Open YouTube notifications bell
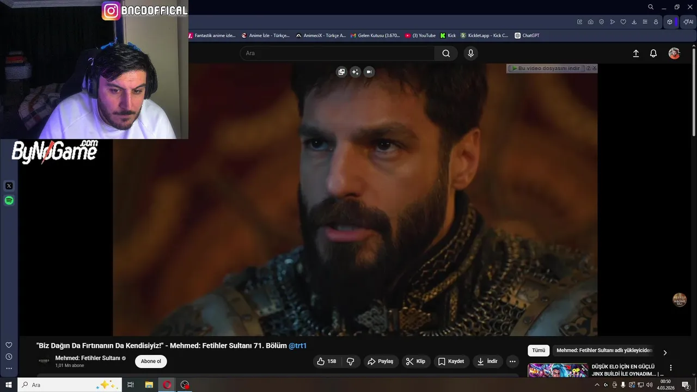Screen dimensions: 697x392 click(x=653, y=53)
